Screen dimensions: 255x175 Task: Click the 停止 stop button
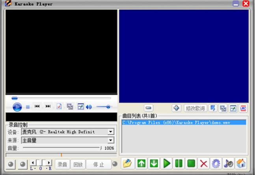point(99,164)
